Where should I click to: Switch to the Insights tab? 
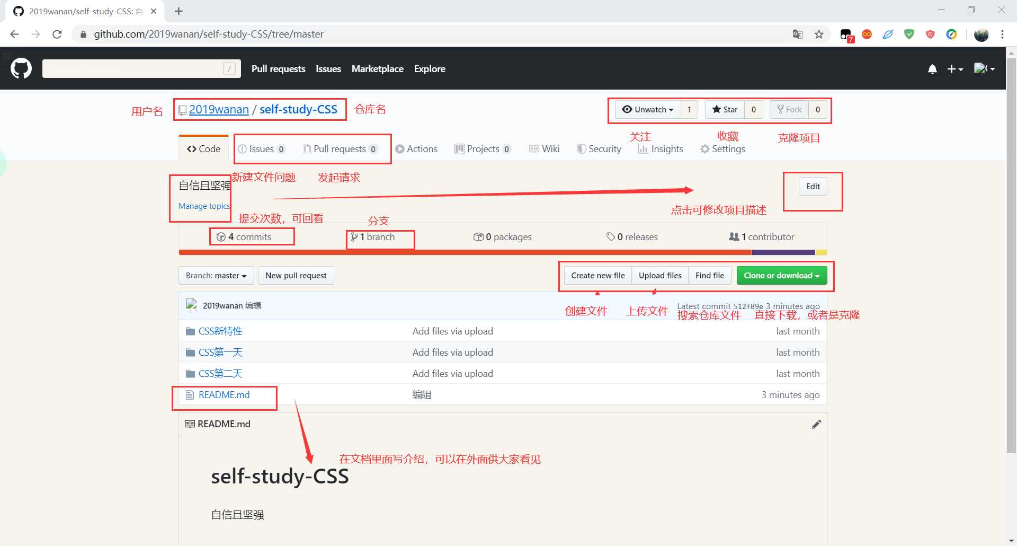coord(661,149)
